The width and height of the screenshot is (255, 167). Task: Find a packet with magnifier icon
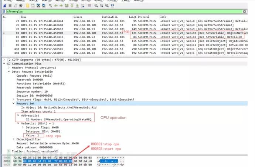(50, 6)
